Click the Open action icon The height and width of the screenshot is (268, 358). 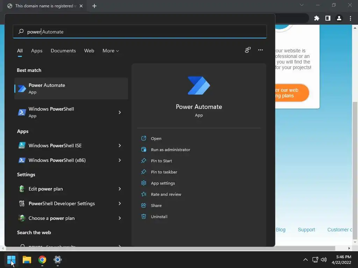coord(144,138)
